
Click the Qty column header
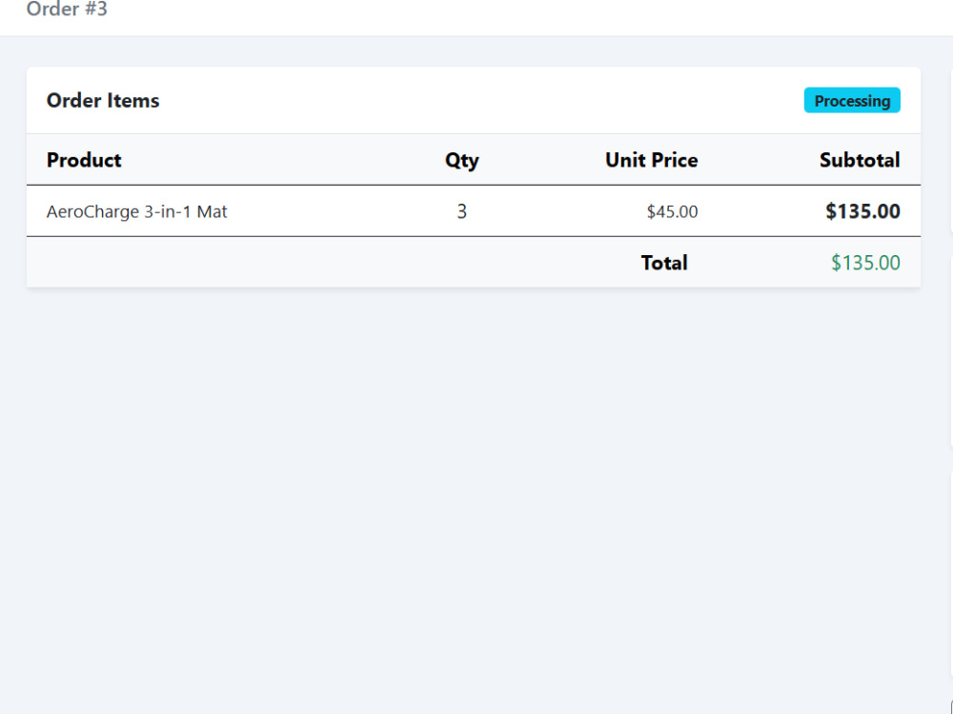point(462,160)
